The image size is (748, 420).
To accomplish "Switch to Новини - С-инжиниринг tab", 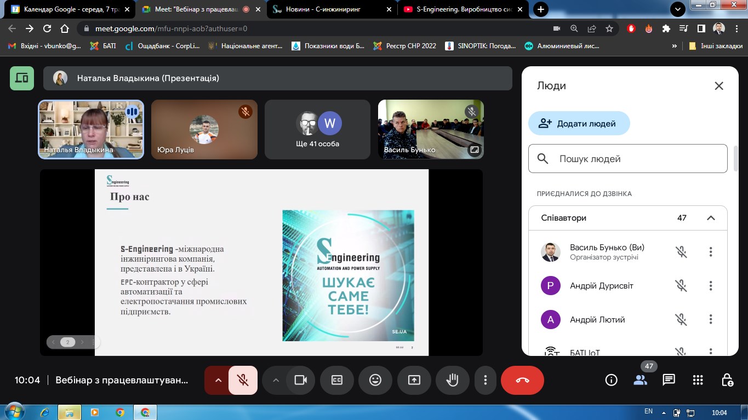I will 331,9.
